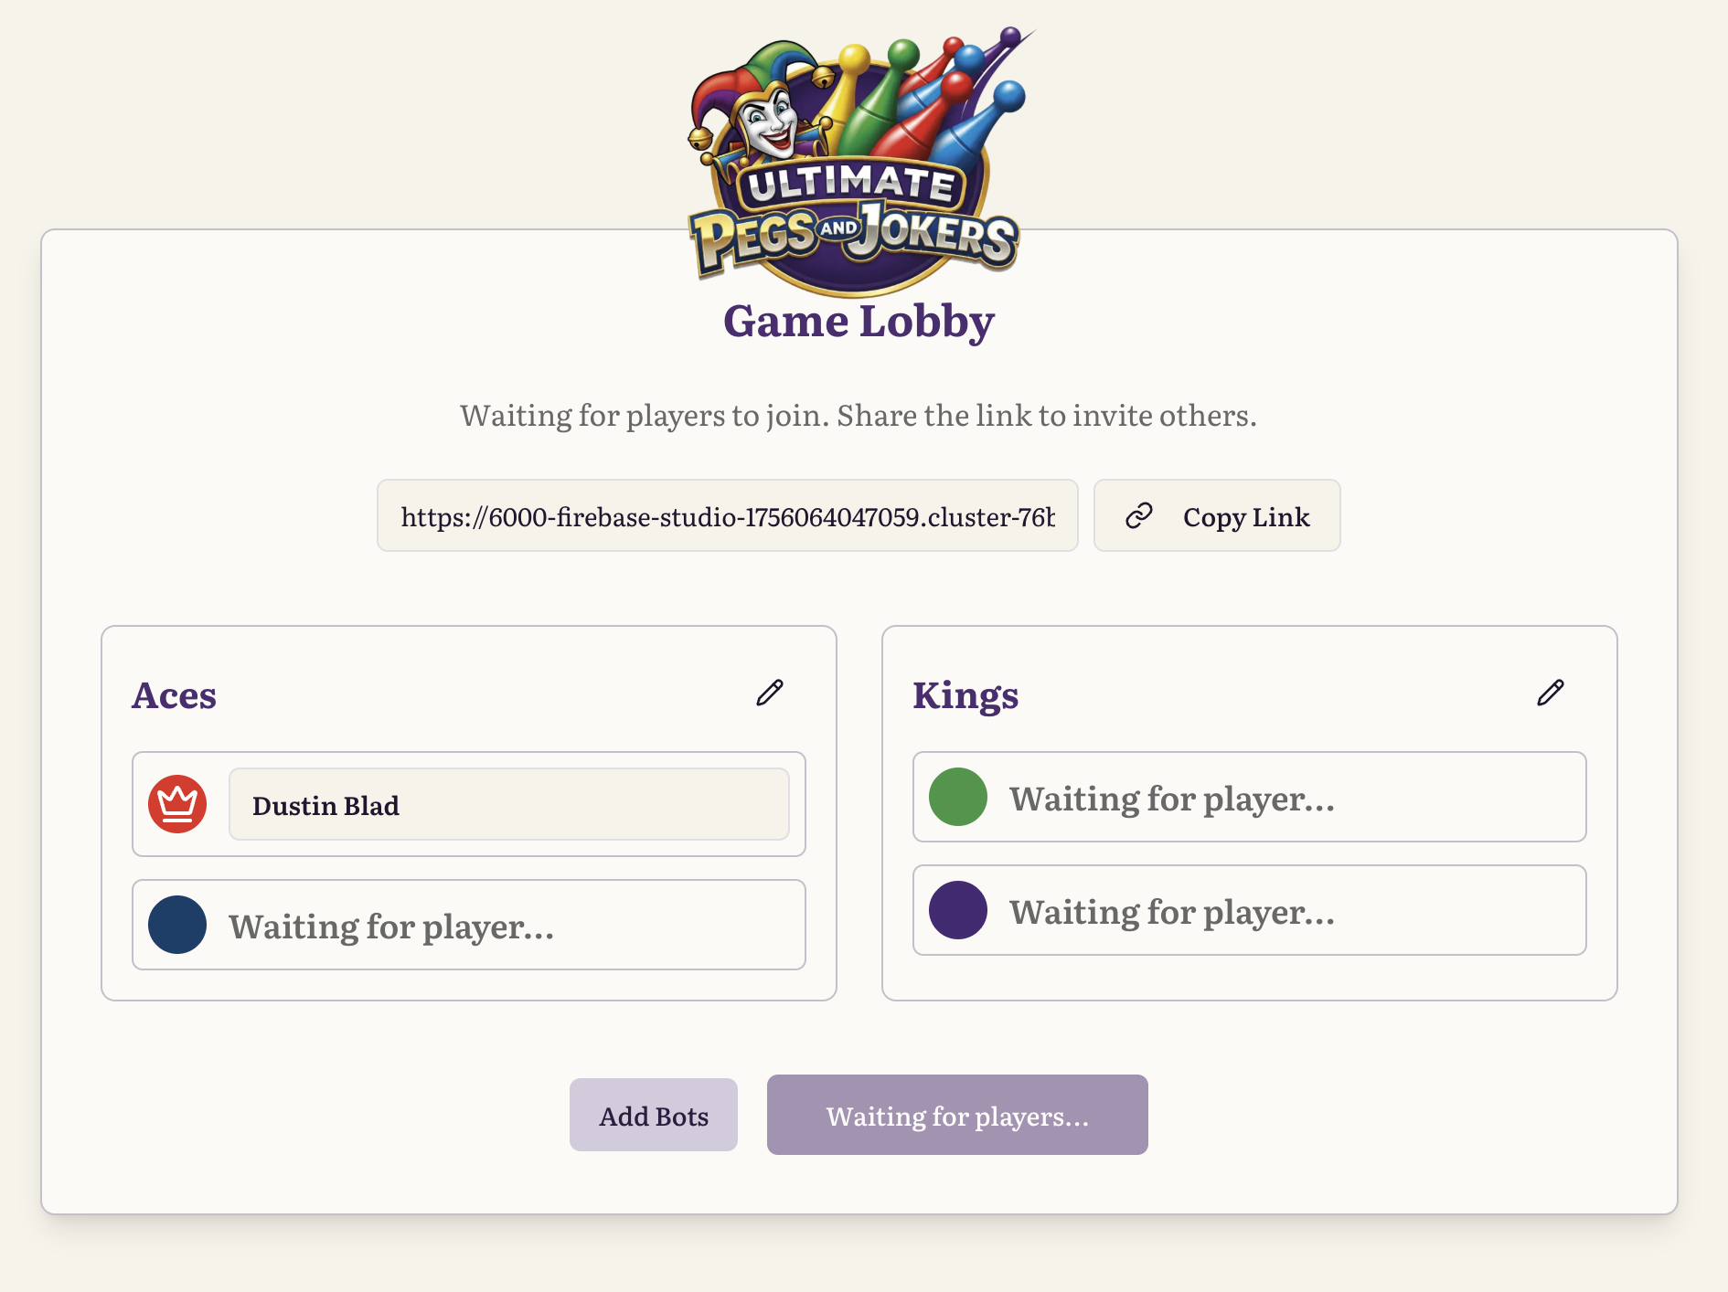
Task: Select the purple peg icon in Kings team
Action: tap(956, 911)
